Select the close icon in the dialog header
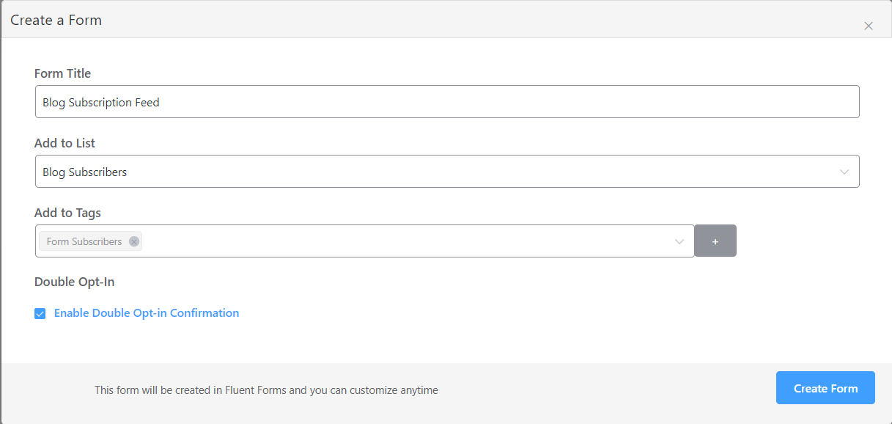The width and height of the screenshot is (892, 424). [x=869, y=25]
